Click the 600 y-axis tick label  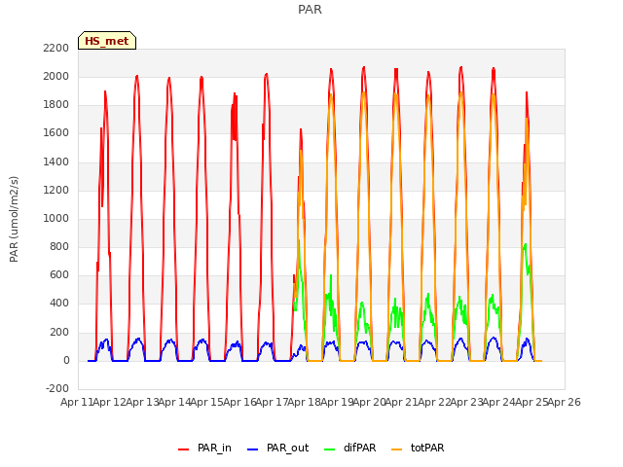tap(59, 275)
